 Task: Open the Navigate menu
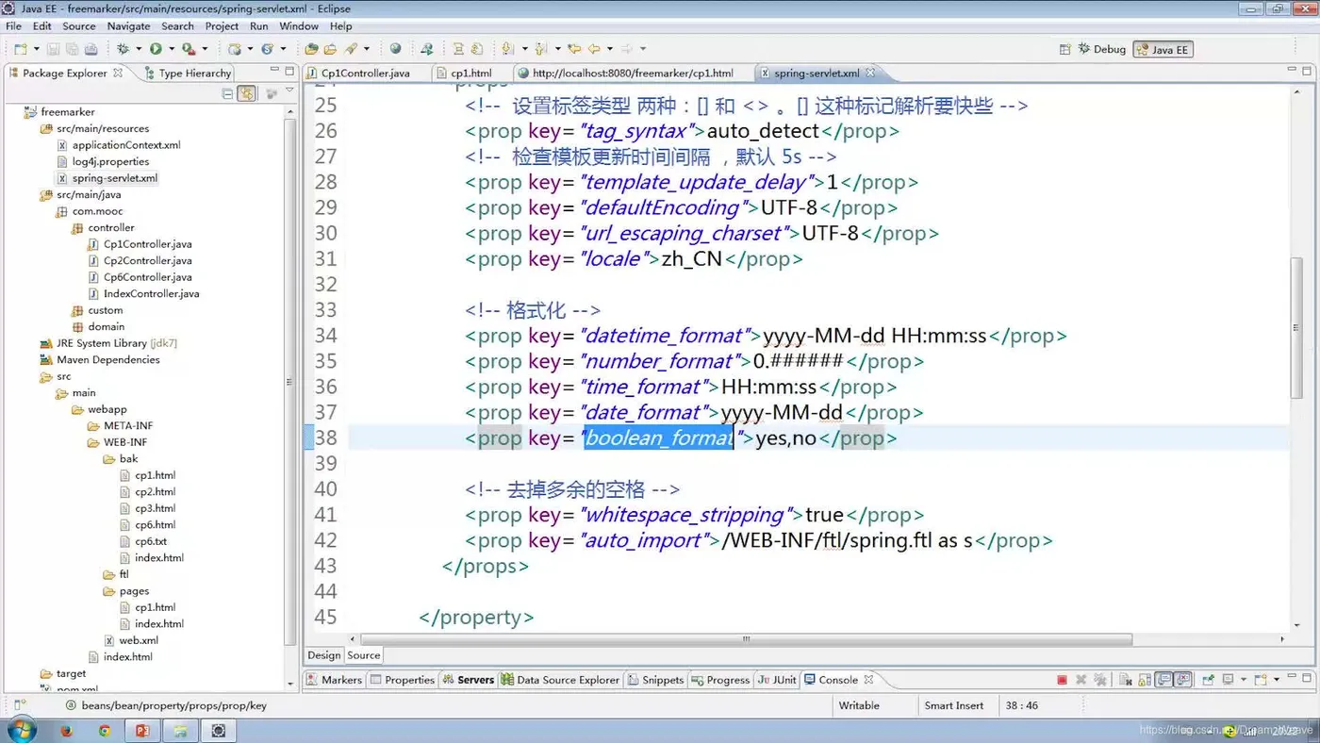tap(129, 25)
